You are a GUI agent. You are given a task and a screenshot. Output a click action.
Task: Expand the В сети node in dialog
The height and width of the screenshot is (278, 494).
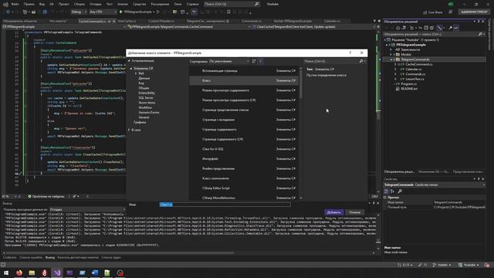pyautogui.click(x=129, y=130)
